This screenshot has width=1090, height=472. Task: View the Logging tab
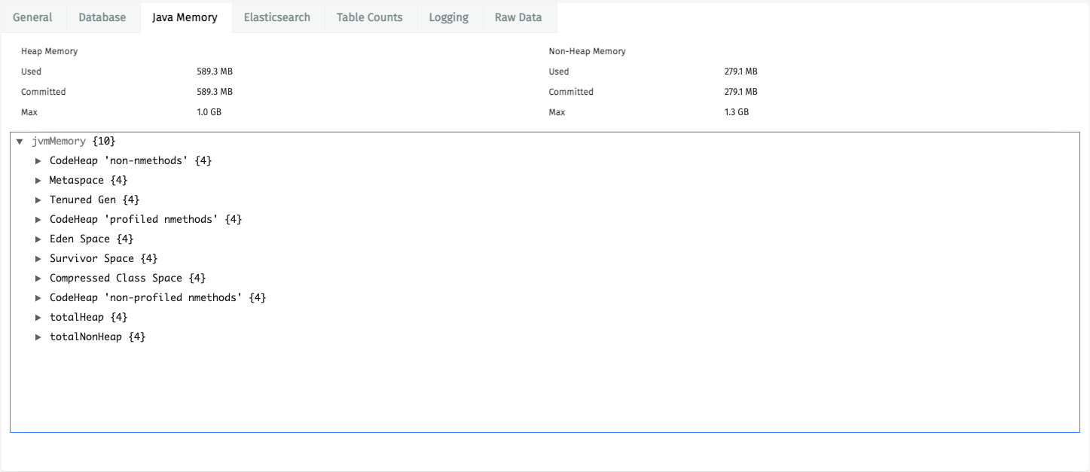[450, 17]
